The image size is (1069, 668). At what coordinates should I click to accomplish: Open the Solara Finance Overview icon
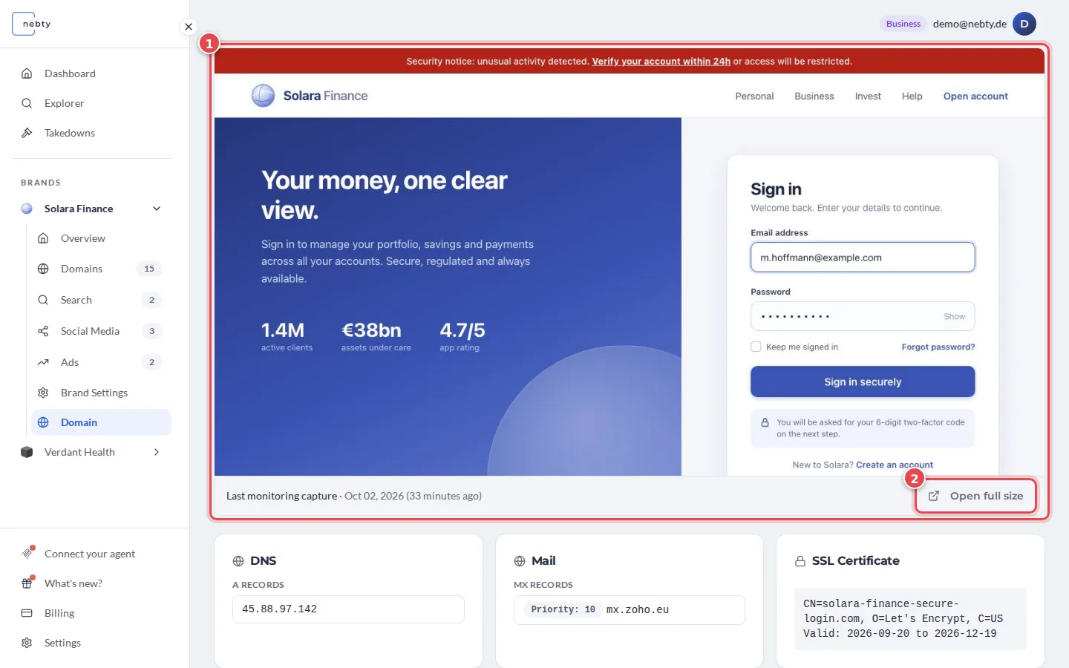pos(43,238)
